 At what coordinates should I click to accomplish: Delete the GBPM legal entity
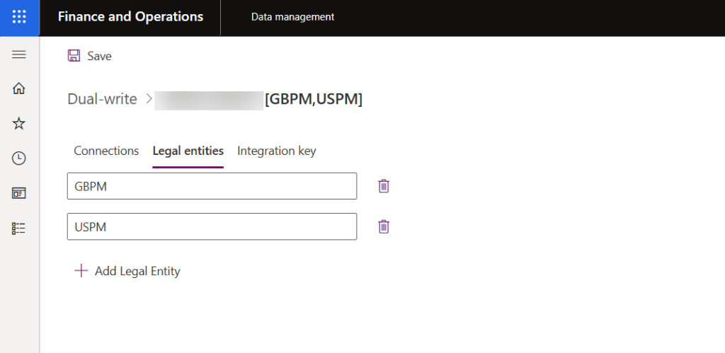(384, 186)
